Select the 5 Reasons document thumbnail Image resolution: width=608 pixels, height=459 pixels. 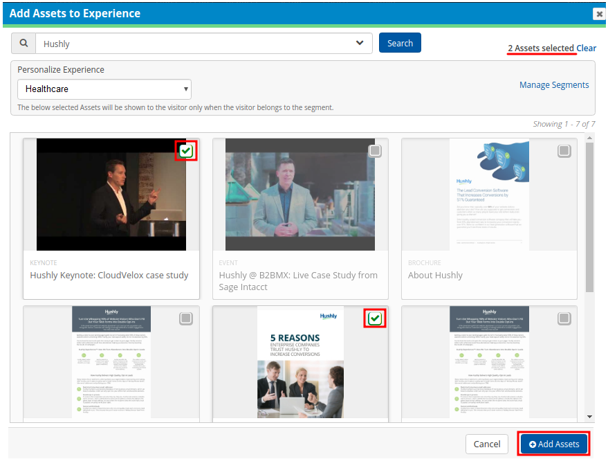click(x=300, y=362)
